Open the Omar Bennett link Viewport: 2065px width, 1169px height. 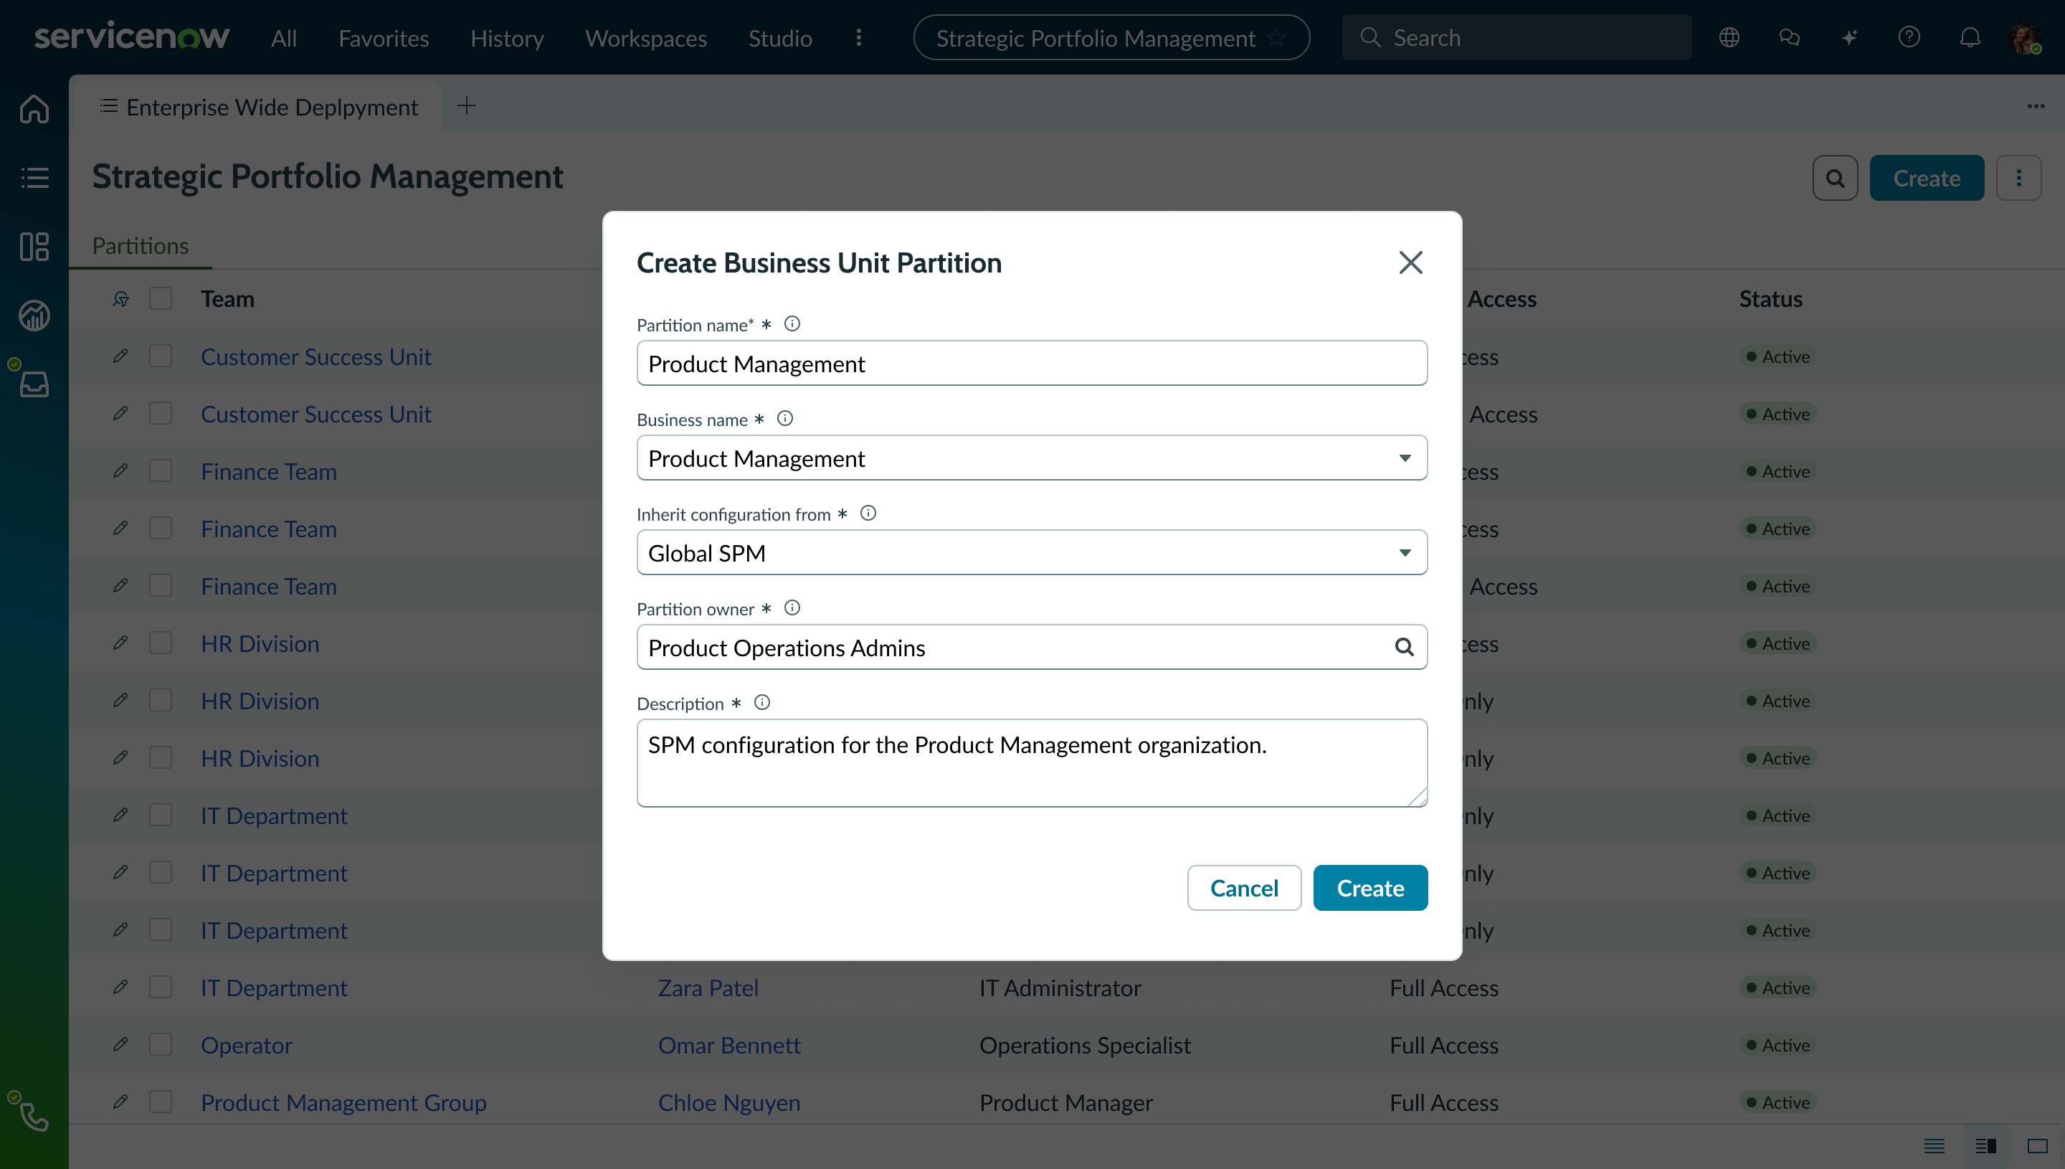(x=728, y=1044)
